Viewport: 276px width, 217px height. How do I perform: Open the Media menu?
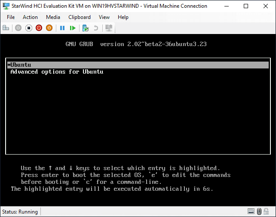[53, 17]
